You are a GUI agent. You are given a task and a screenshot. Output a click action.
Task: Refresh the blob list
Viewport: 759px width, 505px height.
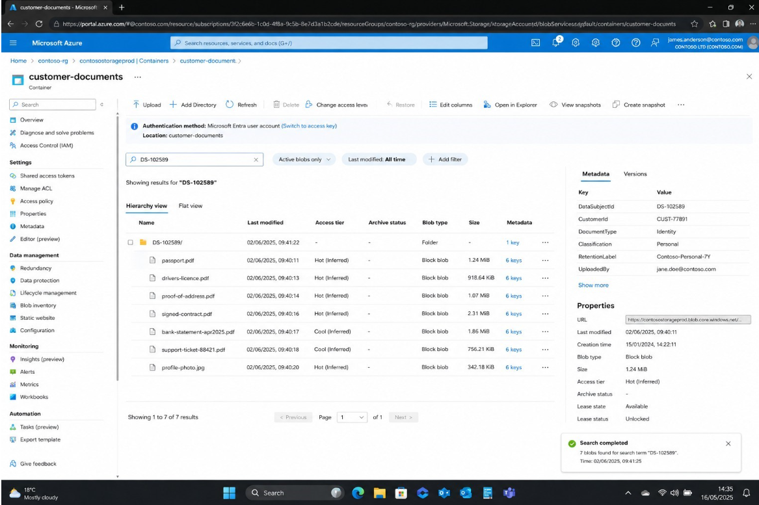(241, 105)
